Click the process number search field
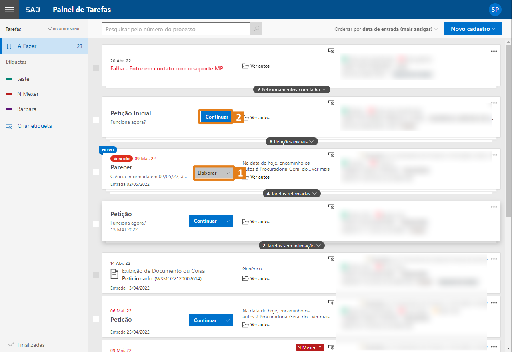This screenshot has height=352, width=512. pyautogui.click(x=176, y=29)
